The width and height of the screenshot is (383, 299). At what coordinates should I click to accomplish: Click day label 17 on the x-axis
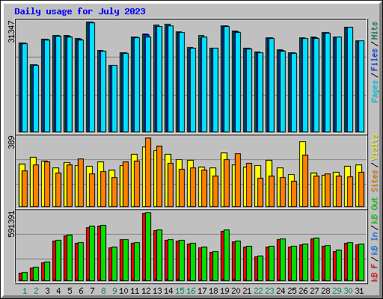(x=202, y=291)
